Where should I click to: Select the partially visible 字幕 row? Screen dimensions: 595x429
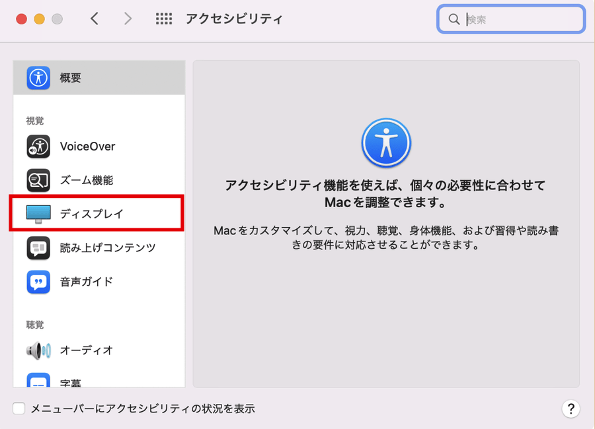99,379
